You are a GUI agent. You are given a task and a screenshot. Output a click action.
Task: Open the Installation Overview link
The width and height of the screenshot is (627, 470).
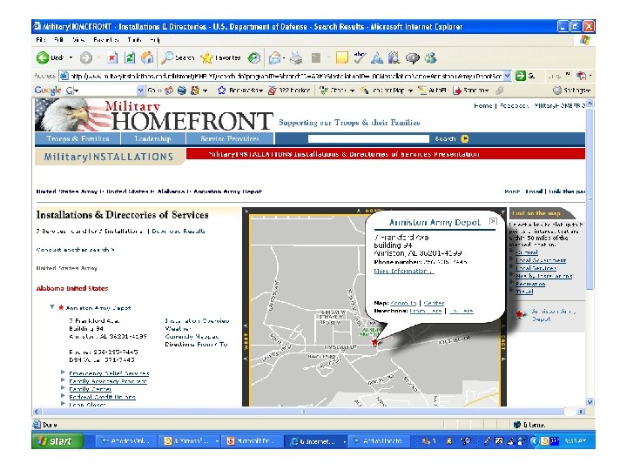point(197,321)
